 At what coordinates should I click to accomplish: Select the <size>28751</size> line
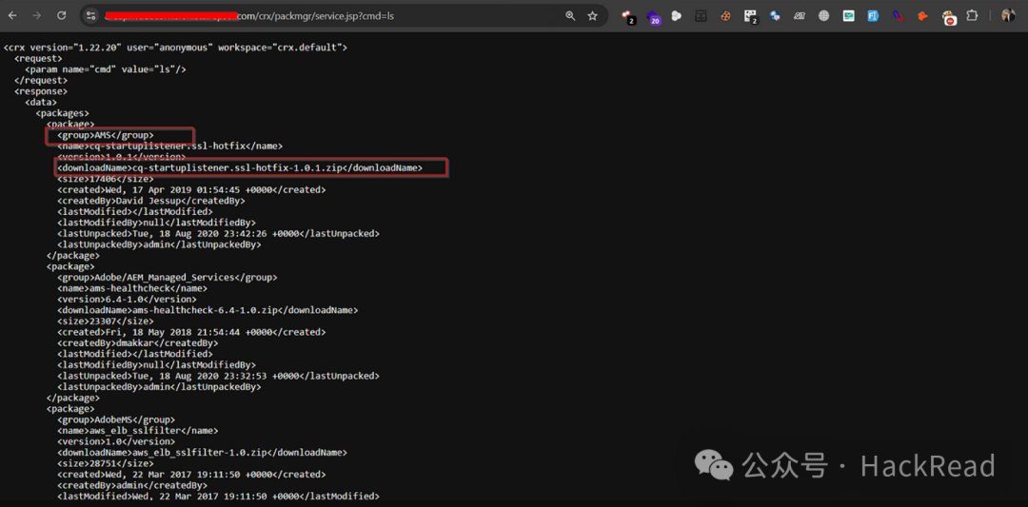coord(105,463)
